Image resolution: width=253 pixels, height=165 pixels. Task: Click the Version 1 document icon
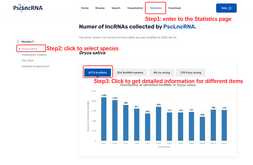pos(18,42)
